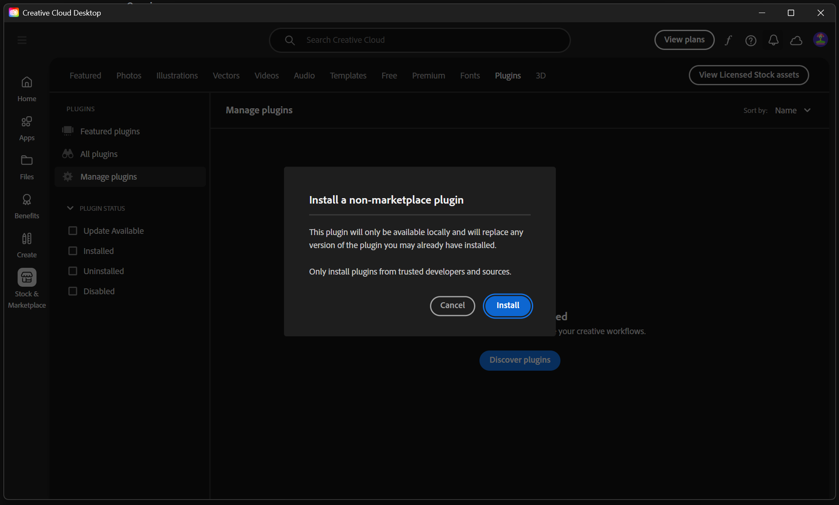The image size is (839, 505).
Task: Confirm with the Install button
Action: [x=508, y=306]
